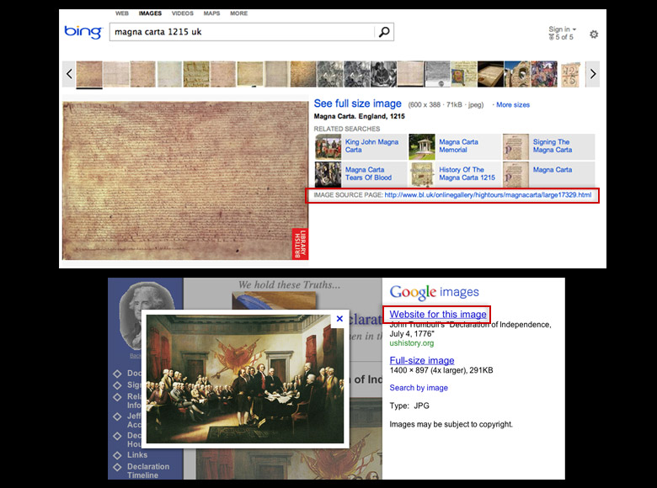Click See full size image link

(x=357, y=103)
